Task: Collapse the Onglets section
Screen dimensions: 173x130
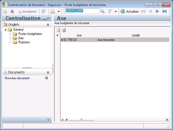Action: (x=48, y=25)
